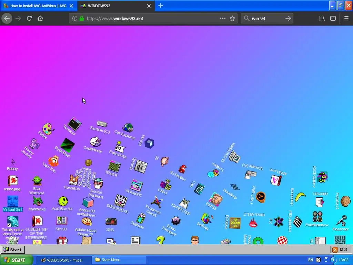Open the browser hamburger menu
The height and width of the screenshot is (265, 353).
346,19
